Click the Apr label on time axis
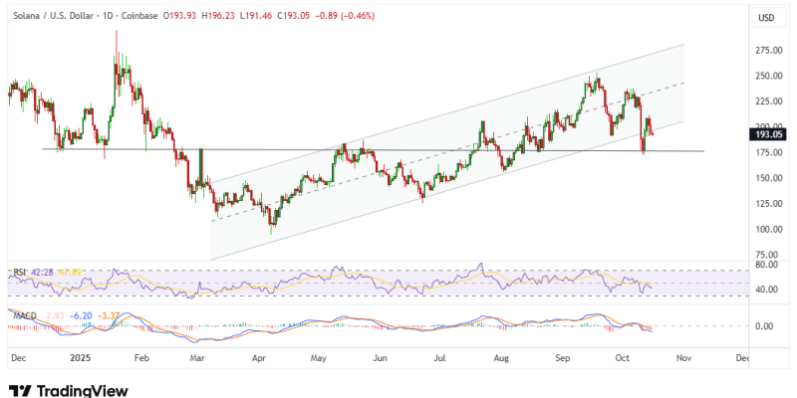 260,355
